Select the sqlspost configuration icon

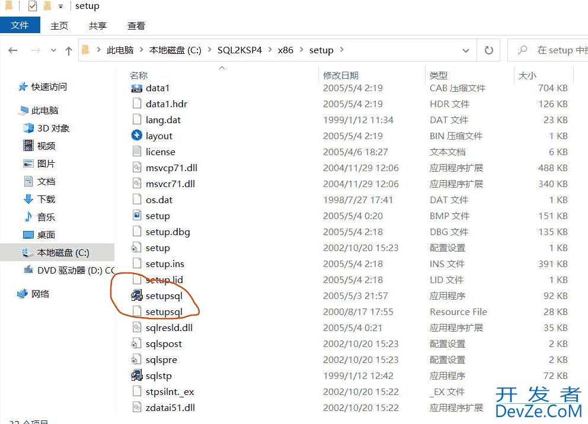pyautogui.click(x=136, y=343)
